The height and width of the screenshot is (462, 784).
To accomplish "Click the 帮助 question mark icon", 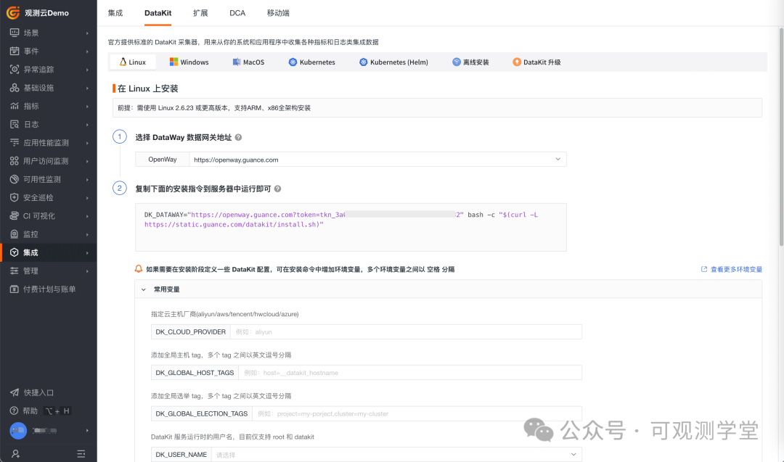I will tap(15, 411).
